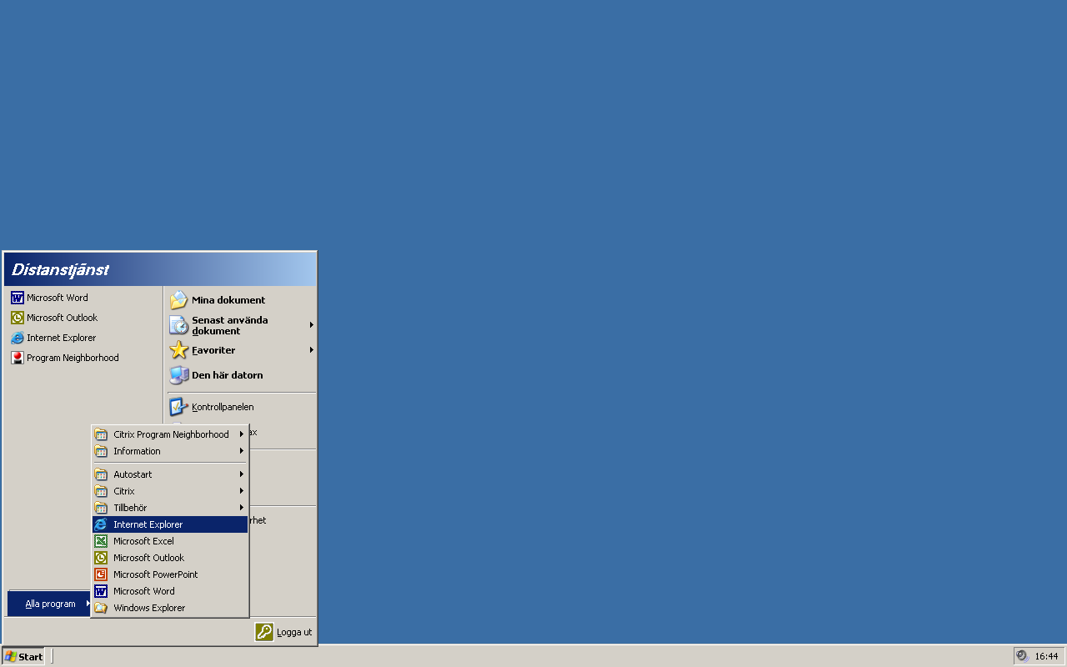The height and width of the screenshot is (667, 1067).
Task: Click Senast använda dokument clock icon
Action: tap(178, 325)
